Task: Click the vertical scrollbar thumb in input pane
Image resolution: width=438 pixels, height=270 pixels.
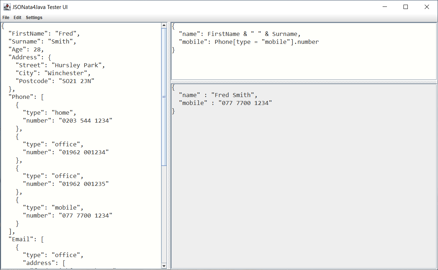Action: (x=164, y=97)
